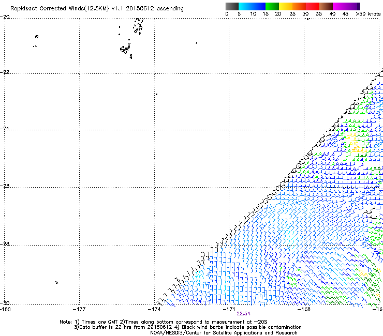
Task: Select the yellow 20-25 knots color band
Action: (286, 7)
